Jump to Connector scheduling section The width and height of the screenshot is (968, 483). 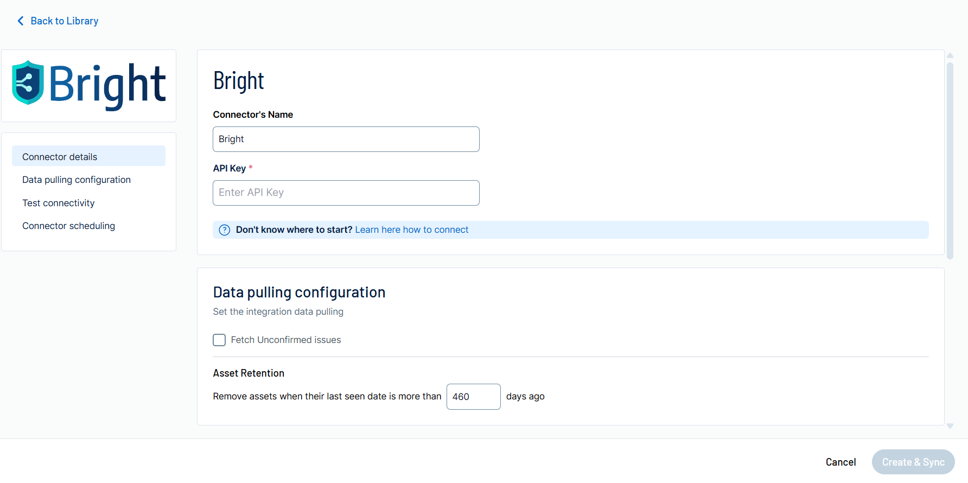click(x=69, y=226)
